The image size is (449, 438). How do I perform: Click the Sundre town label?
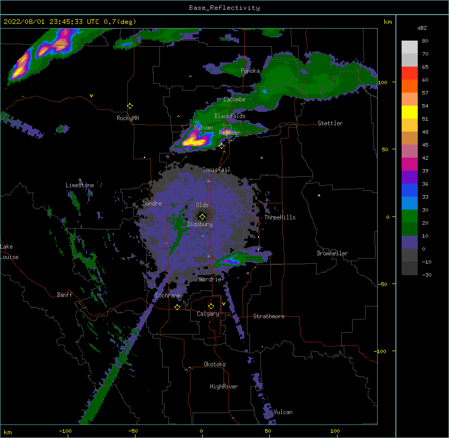152,203
